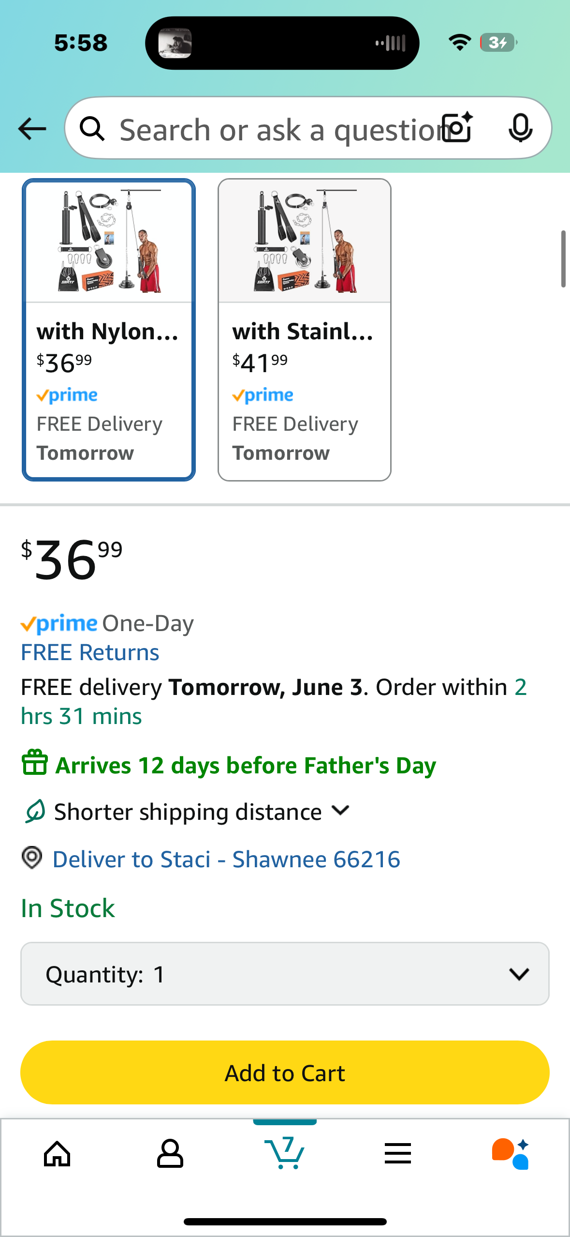The width and height of the screenshot is (570, 1237).
Task: Expand Shorter shipping distance details
Action: click(x=187, y=812)
